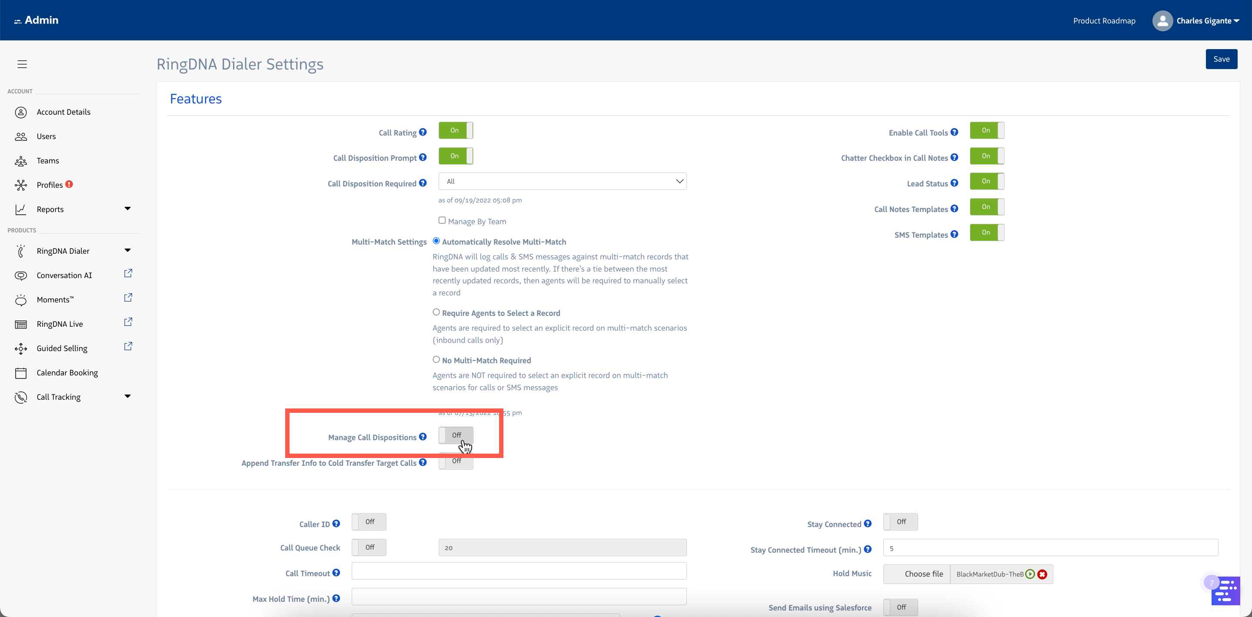
Task: Toggle Send Emails using Salesforce switch
Action: tap(900, 607)
